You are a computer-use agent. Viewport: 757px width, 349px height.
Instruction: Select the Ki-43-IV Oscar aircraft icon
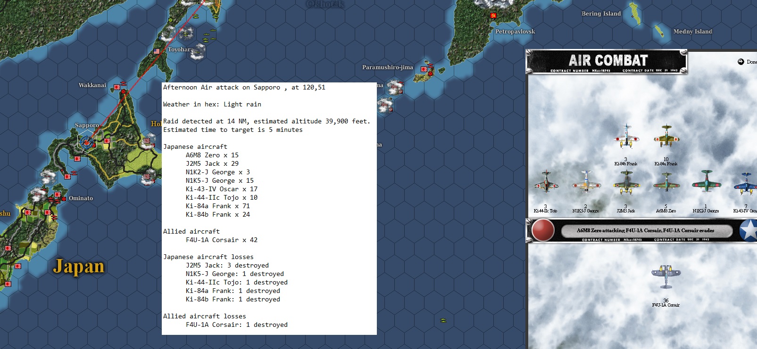click(746, 183)
